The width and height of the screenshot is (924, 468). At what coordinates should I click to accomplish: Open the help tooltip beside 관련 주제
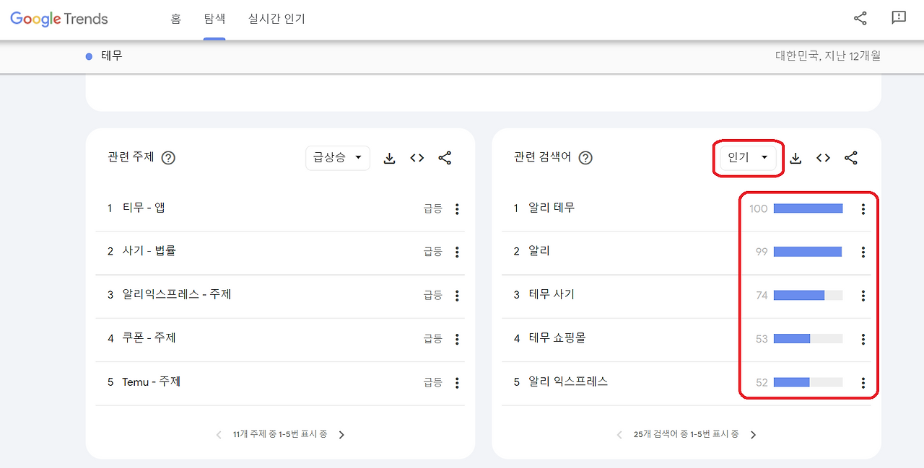tap(168, 157)
